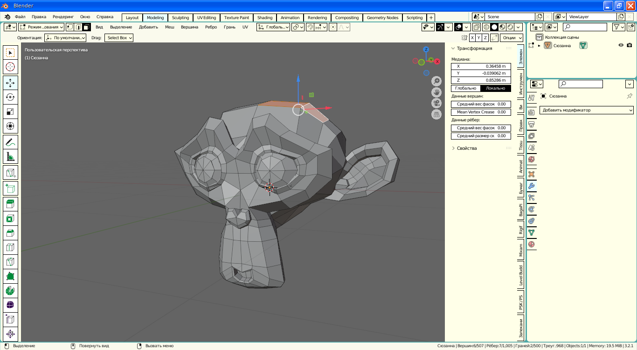This screenshot has width=637, height=350.
Task: Toggle proportional editing button
Action: pyautogui.click(x=333, y=27)
